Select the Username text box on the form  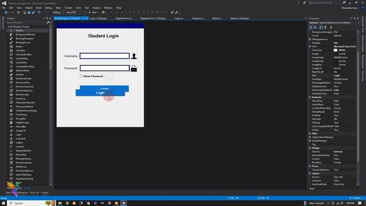point(105,56)
